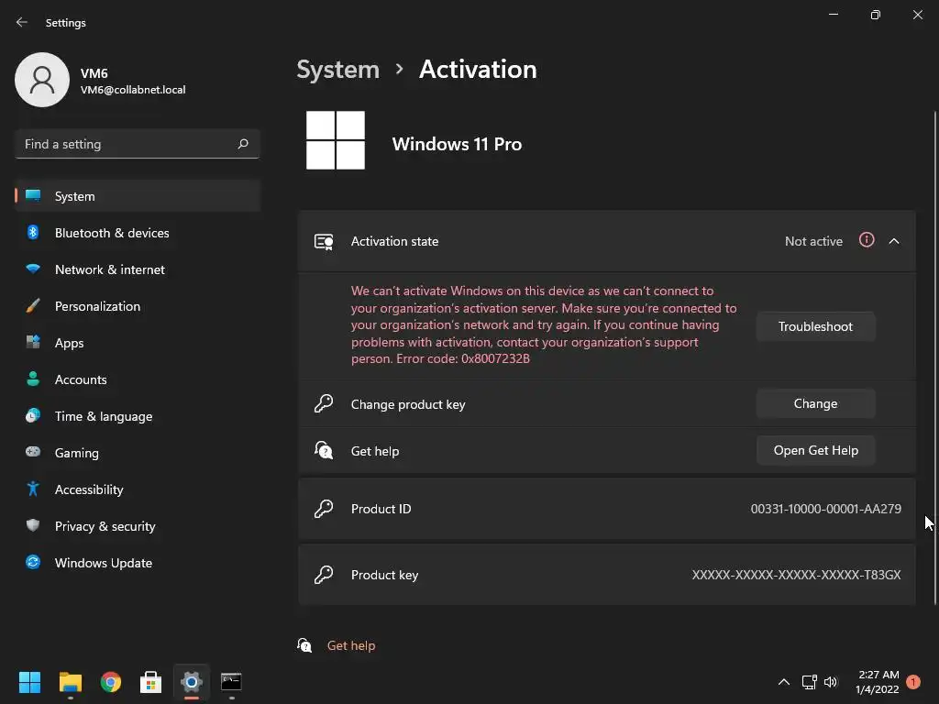Click the Change product key button
The image size is (939, 704).
click(x=815, y=403)
